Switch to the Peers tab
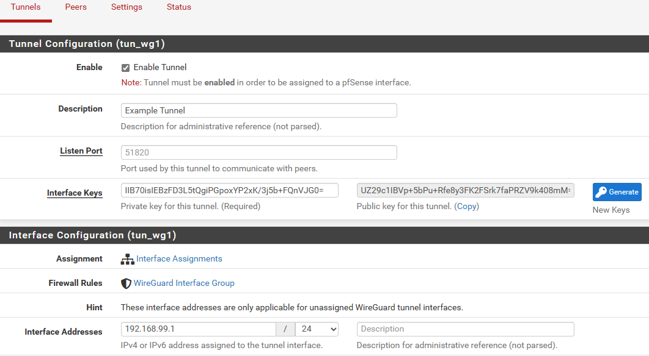The image size is (649, 356). 76,7
